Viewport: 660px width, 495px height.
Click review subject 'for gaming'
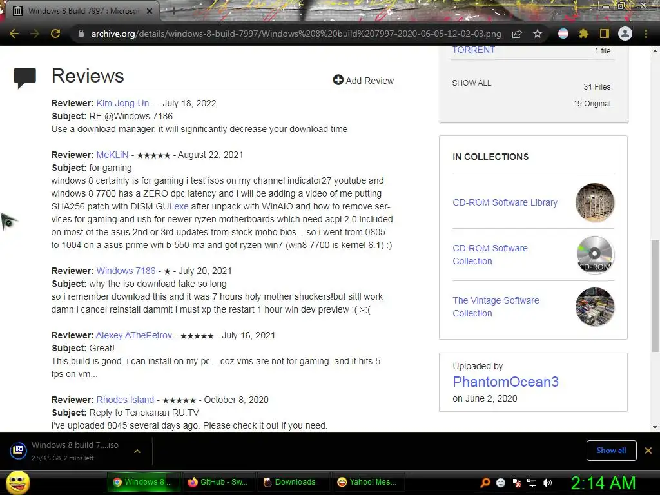[x=110, y=168]
